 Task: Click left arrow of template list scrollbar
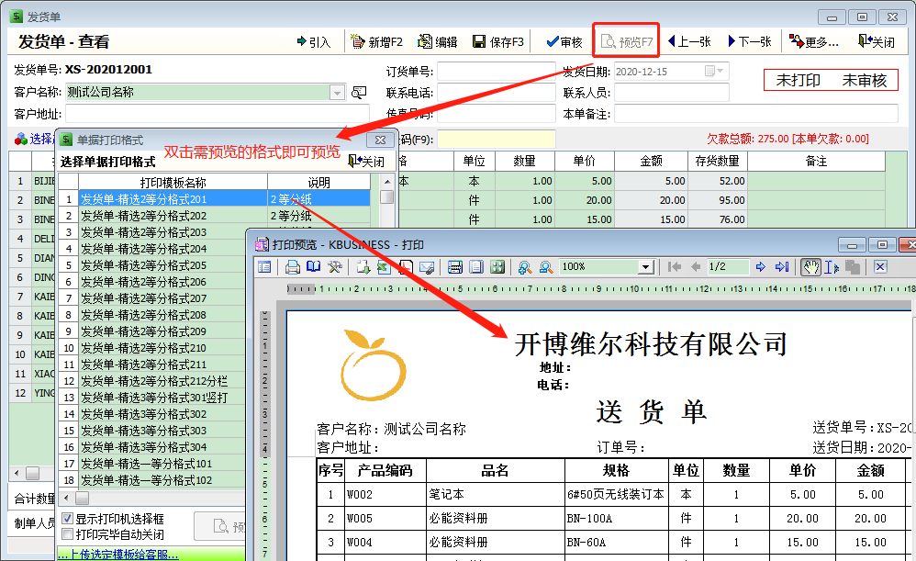tap(66, 498)
